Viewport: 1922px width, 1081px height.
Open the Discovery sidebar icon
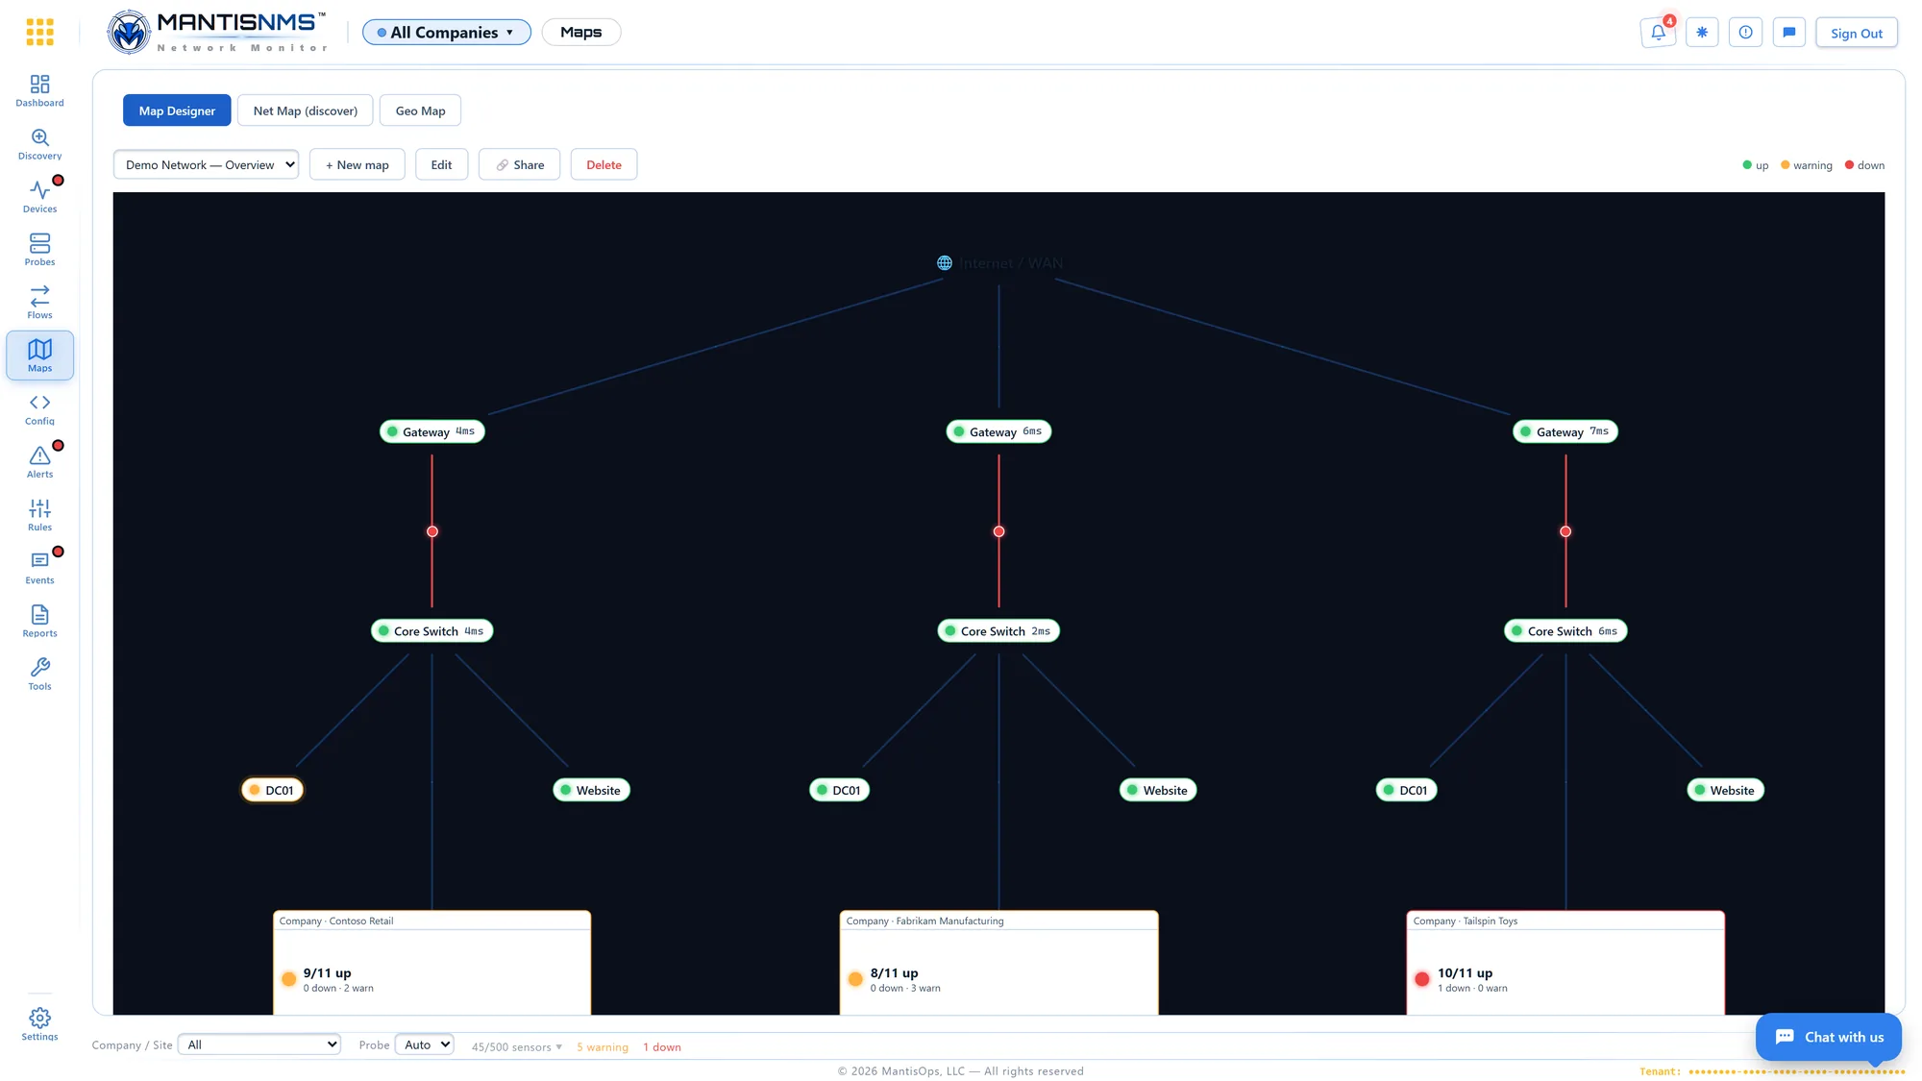[x=39, y=144]
